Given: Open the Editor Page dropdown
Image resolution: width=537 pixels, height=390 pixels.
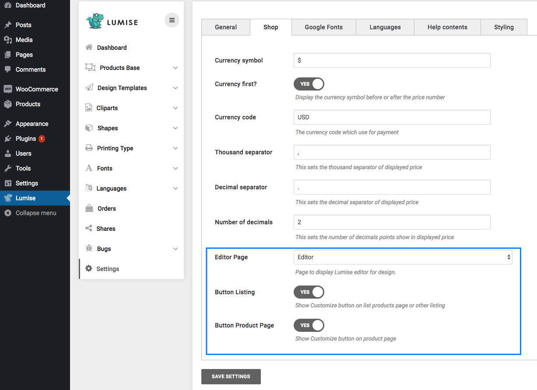Looking at the screenshot, I should (x=403, y=258).
